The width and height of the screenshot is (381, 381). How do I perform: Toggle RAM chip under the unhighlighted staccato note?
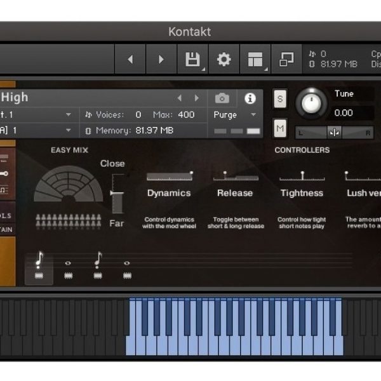(98, 276)
